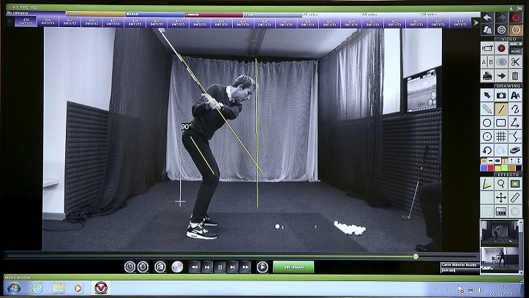Pick the yellow drawing color swatch

pyautogui.click(x=498, y=168)
